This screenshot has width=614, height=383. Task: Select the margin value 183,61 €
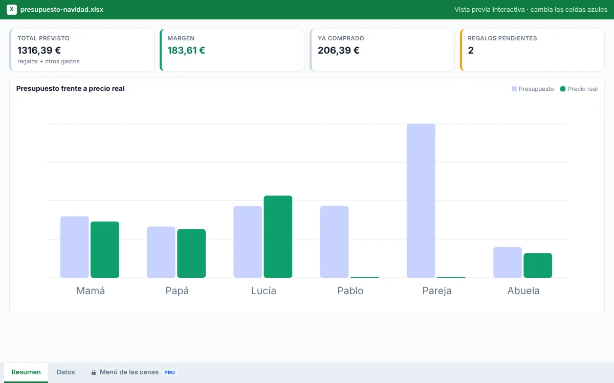tap(186, 50)
